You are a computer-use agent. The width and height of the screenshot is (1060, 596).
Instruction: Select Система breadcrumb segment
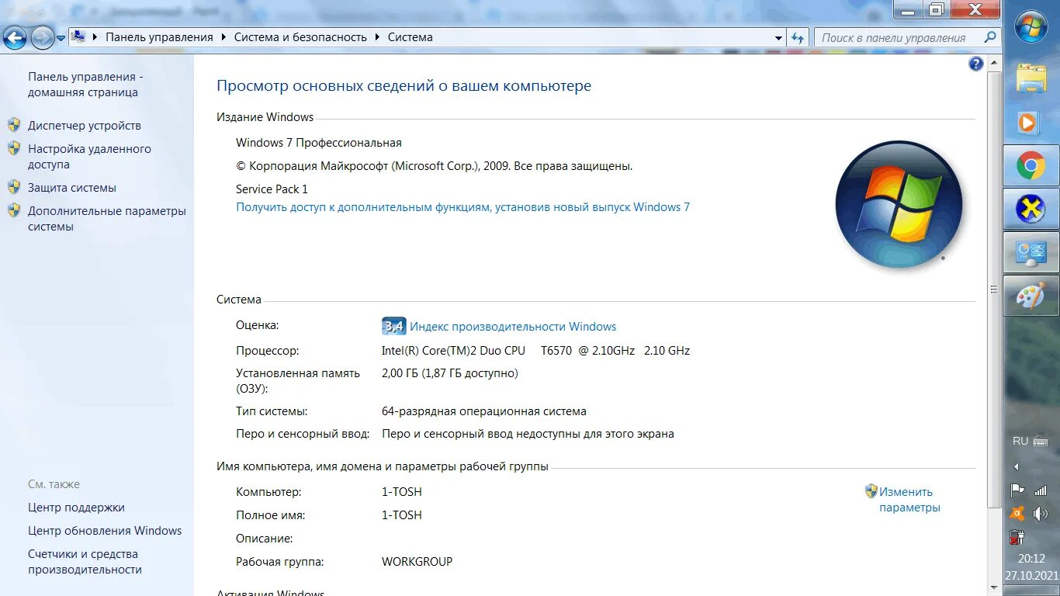tap(410, 36)
